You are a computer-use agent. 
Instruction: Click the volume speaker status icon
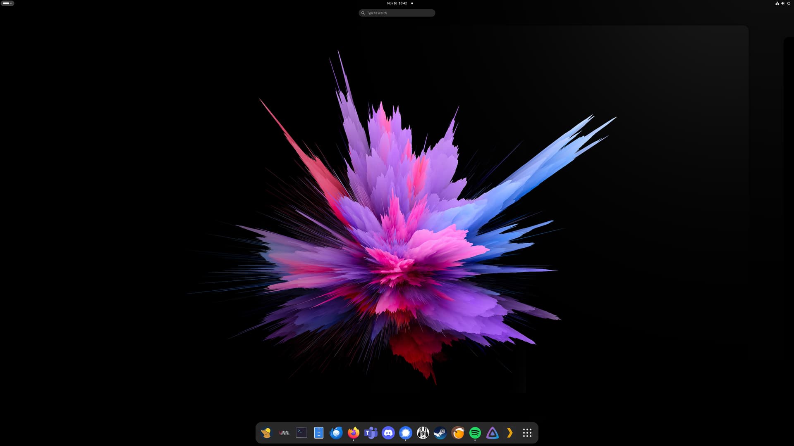[783, 3]
